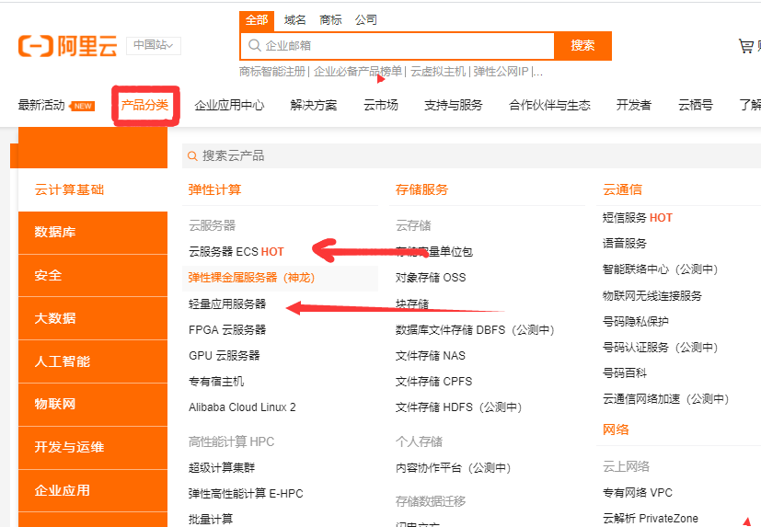This screenshot has height=527, width=761.
Task: Click the orange 搜索 button
Action: 582,46
